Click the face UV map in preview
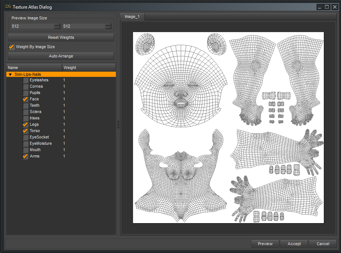 pos(181,86)
